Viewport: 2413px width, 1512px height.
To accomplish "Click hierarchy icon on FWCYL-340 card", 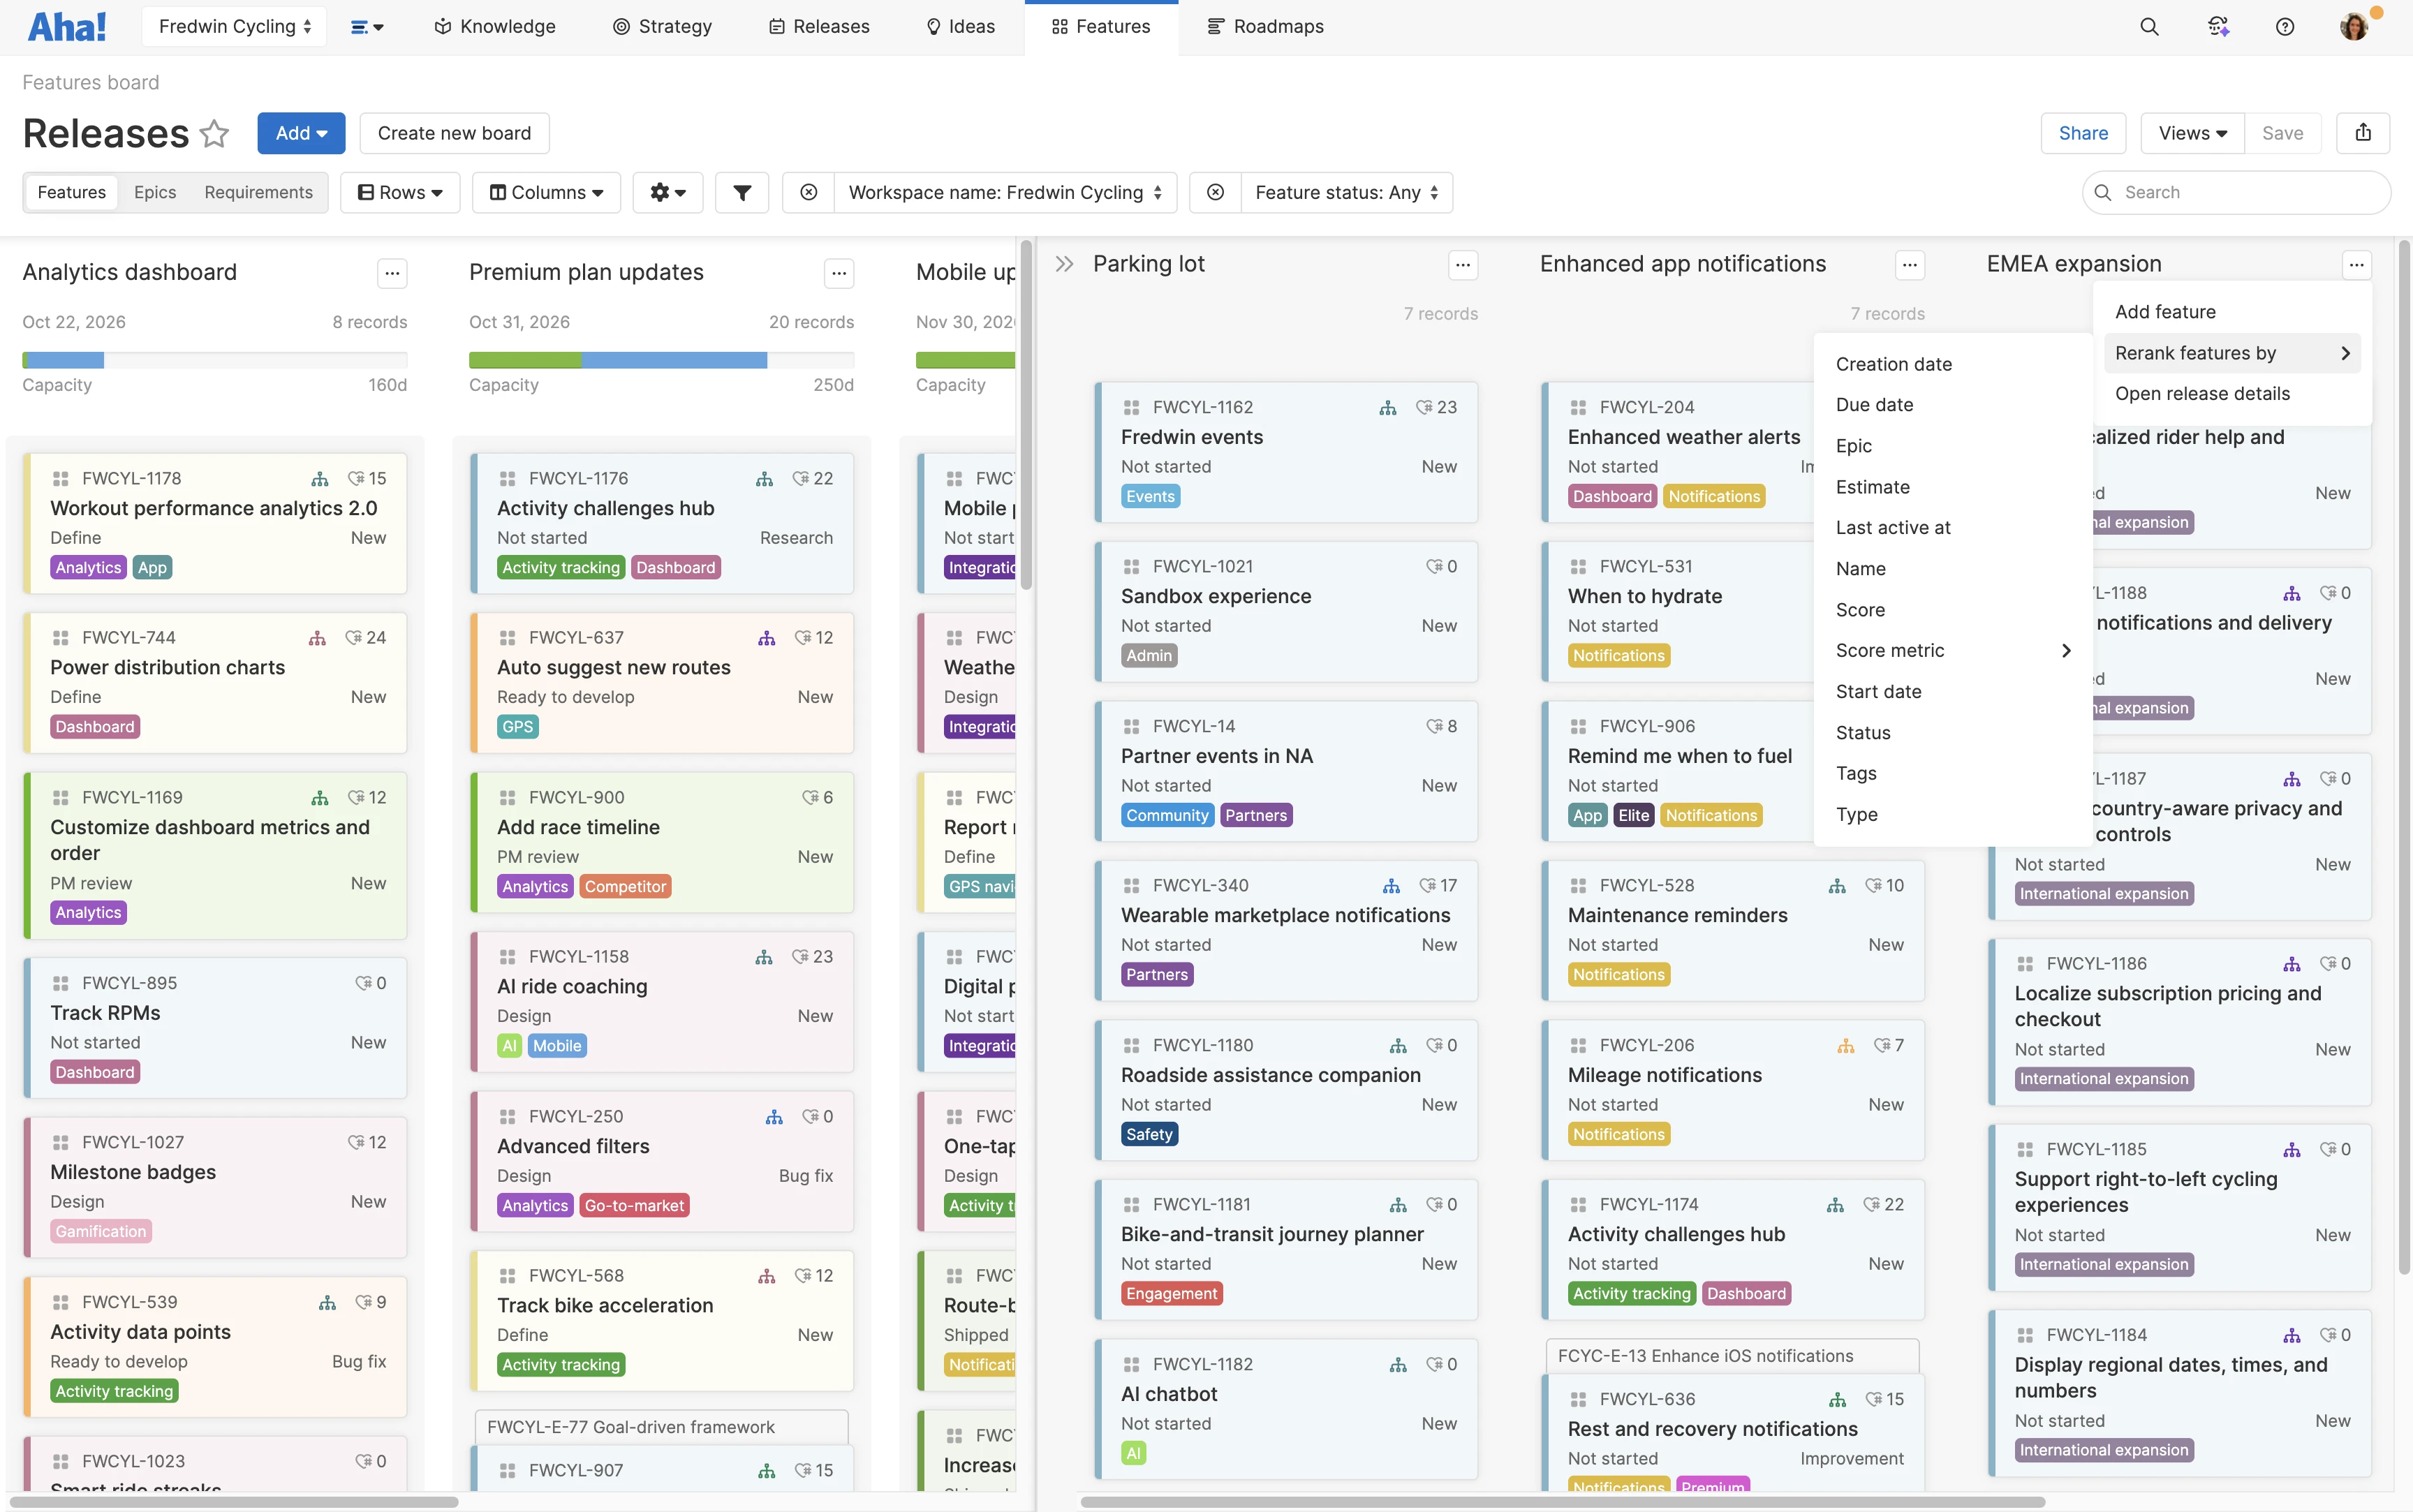I will click(1391, 886).
